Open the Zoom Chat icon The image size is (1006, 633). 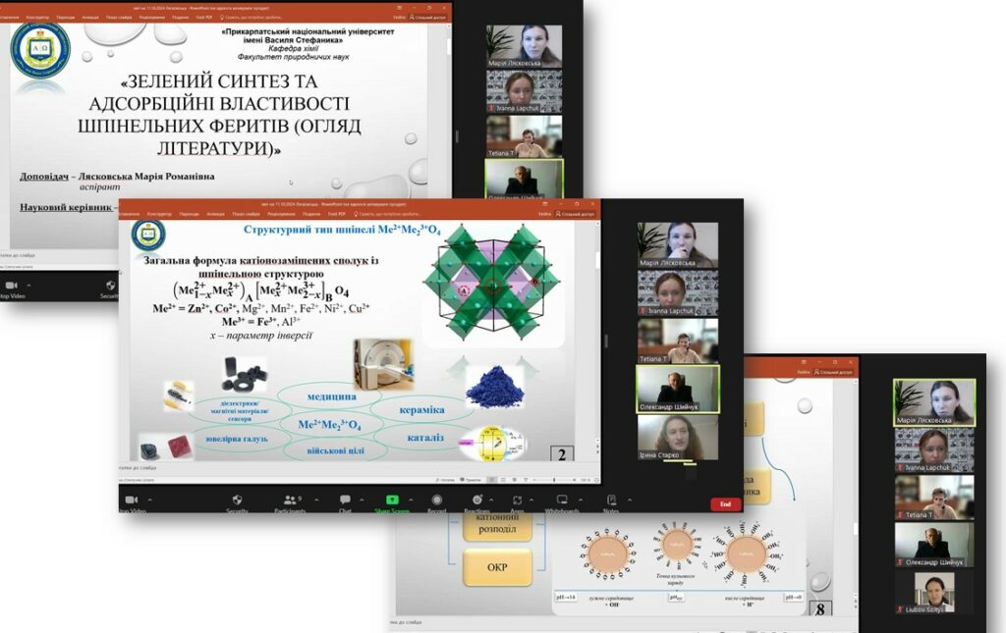(x=345, y=500)
